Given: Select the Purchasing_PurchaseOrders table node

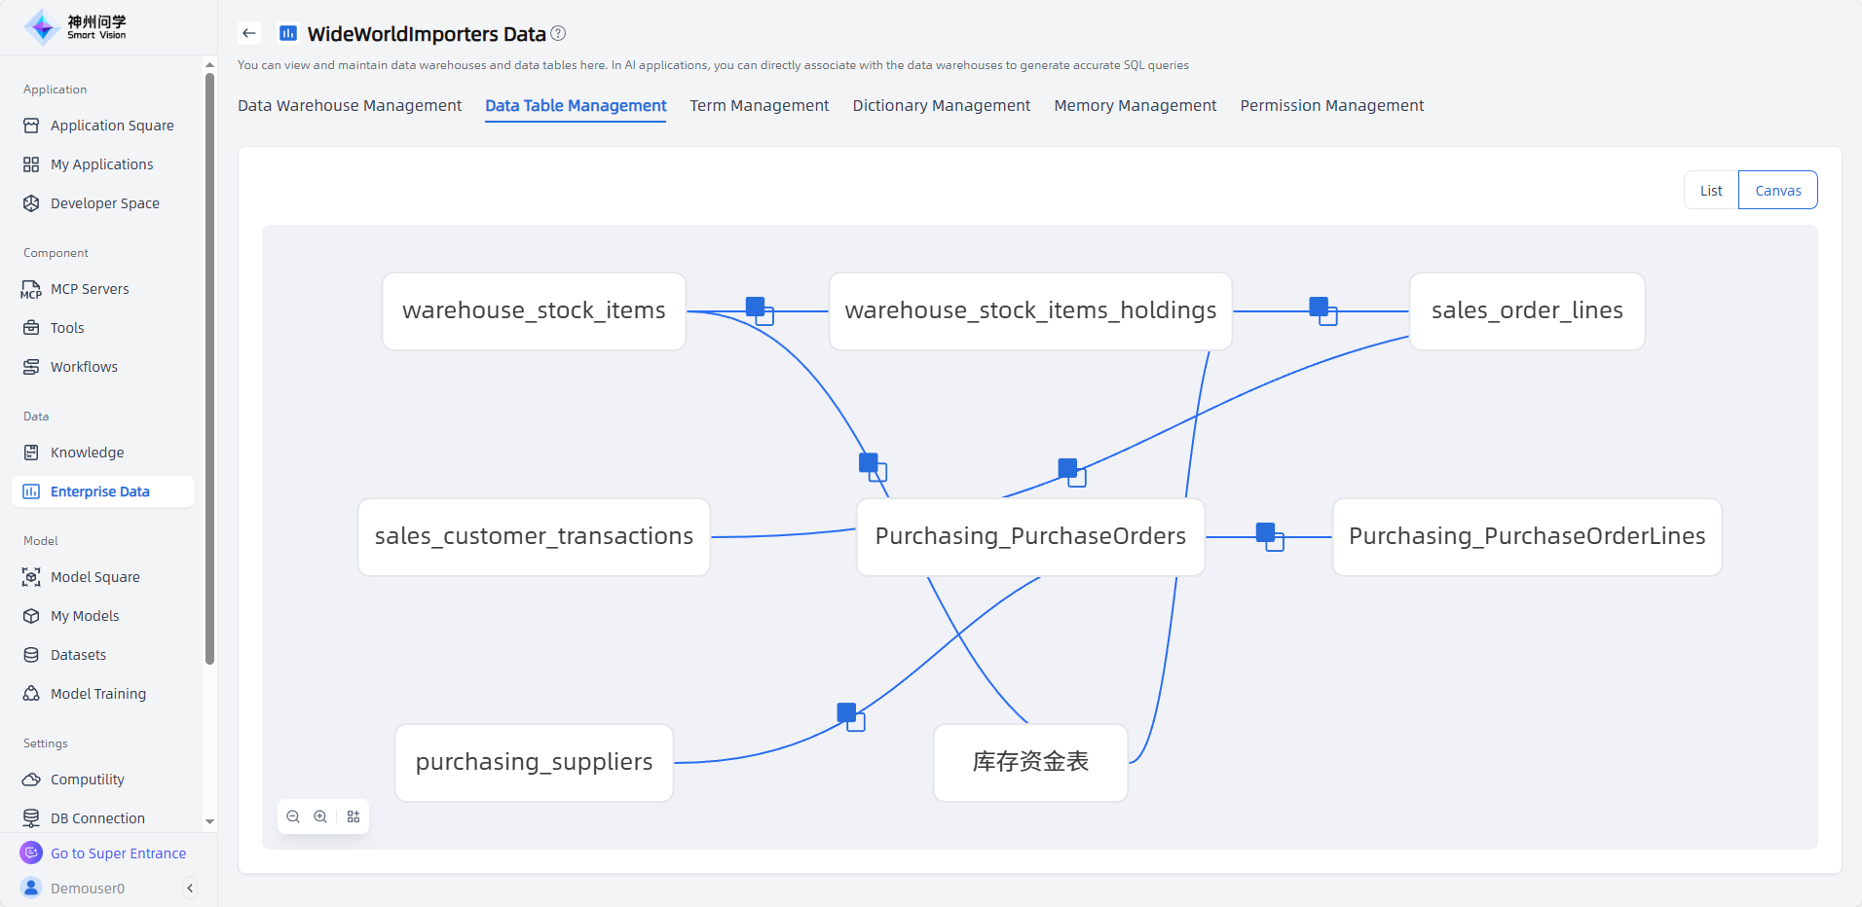Looking at the screenshot, I should coord(1030,536).
